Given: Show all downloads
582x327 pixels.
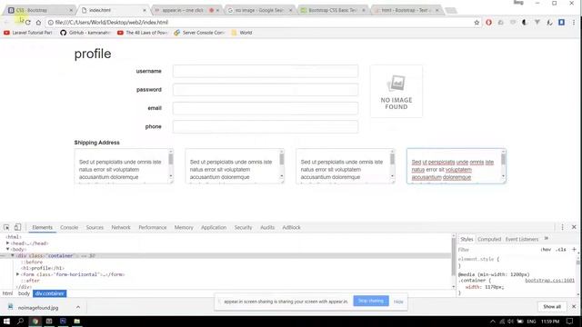Looking at the screenshot, I should click(x=552, y=307).
